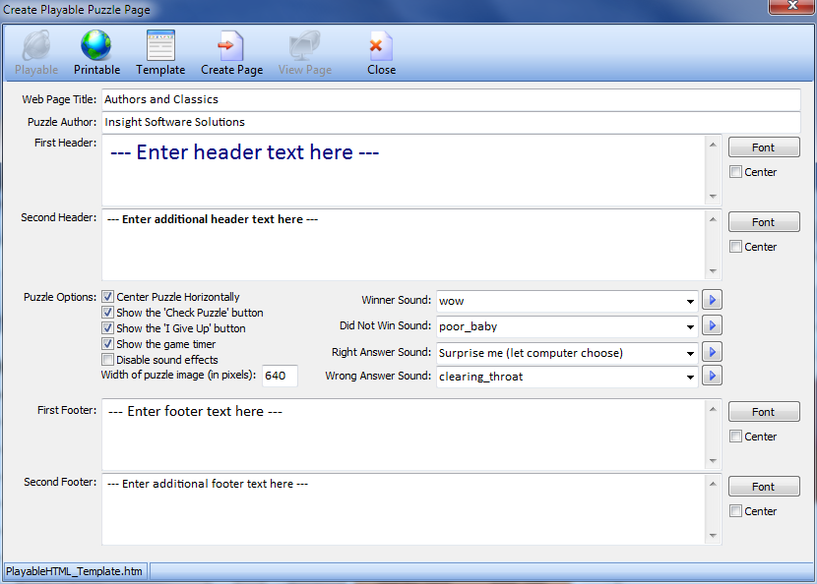Screen dimensions: 817x584
Task: Play the Wrong Answer Sound preview
Action: click(x=713, y=376)
